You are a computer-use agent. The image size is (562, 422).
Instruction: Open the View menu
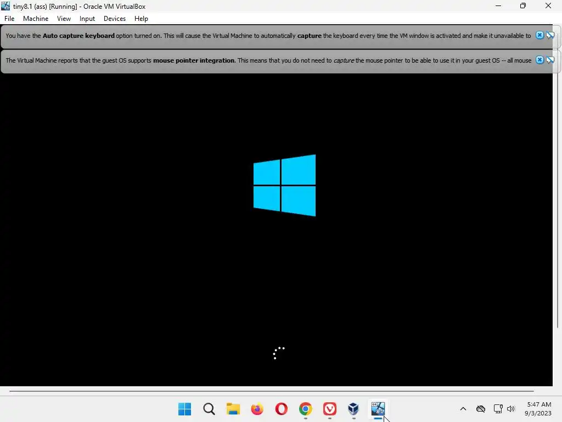(x=64, y=19)
